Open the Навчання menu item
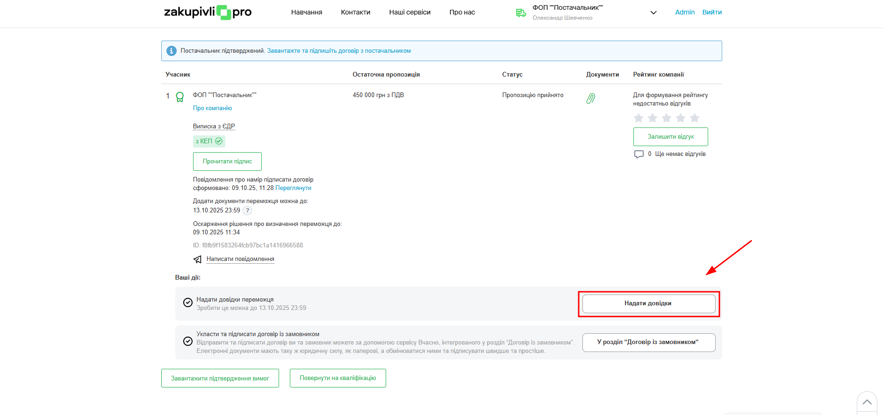 [307, 12]
